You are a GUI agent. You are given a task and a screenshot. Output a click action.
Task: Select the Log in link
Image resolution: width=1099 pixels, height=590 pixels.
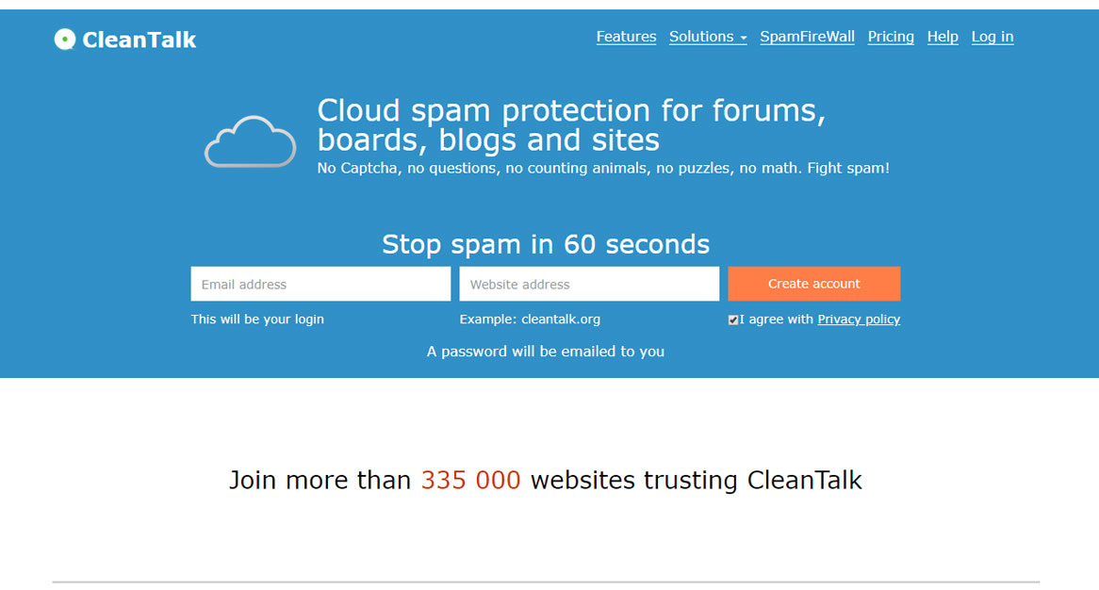(992, 36)
